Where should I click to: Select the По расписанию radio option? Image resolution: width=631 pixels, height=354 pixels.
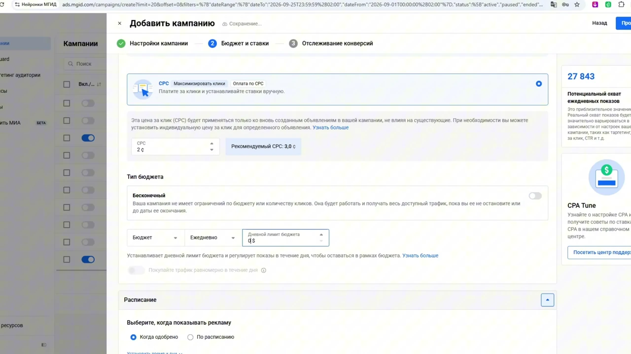click(190, 337)
